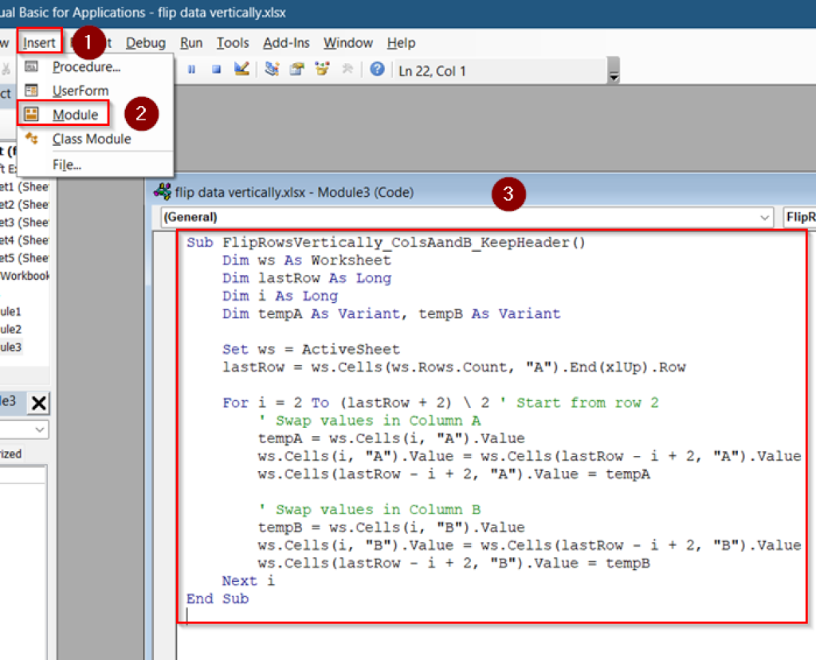Choose Module from Insert menu
This screenshot has width=816, height=660.
coord(75,115)
